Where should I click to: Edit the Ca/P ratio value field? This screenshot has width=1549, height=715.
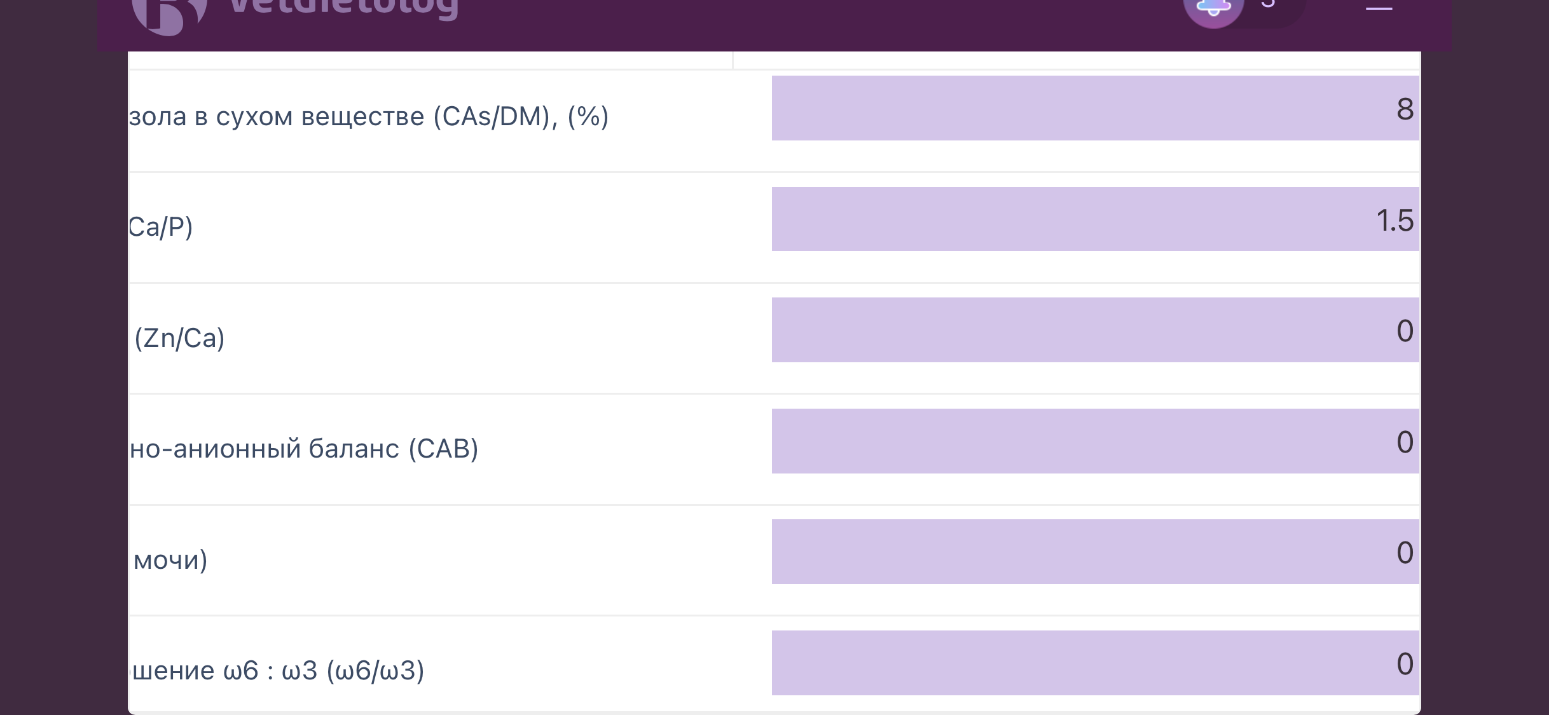(1095, 219)
